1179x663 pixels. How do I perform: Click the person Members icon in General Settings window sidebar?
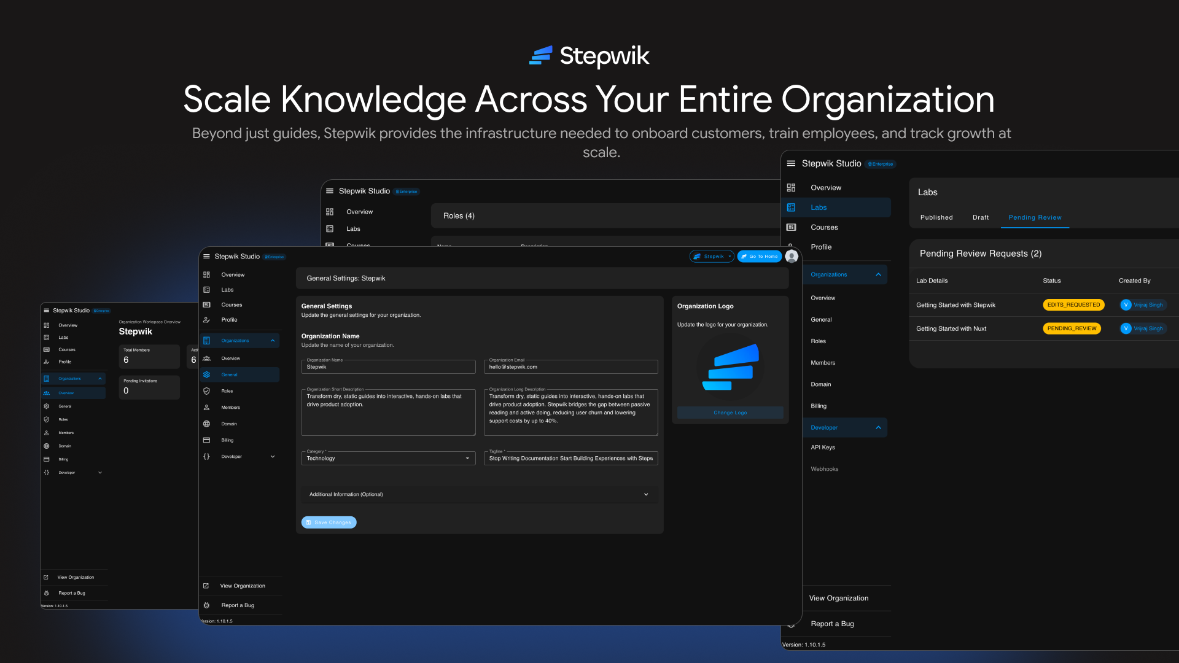click(x=207, y=408)
